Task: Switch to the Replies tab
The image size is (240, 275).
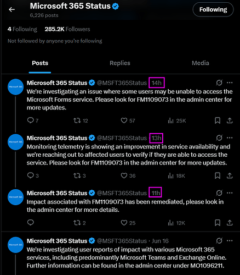Action: [120, 63]
